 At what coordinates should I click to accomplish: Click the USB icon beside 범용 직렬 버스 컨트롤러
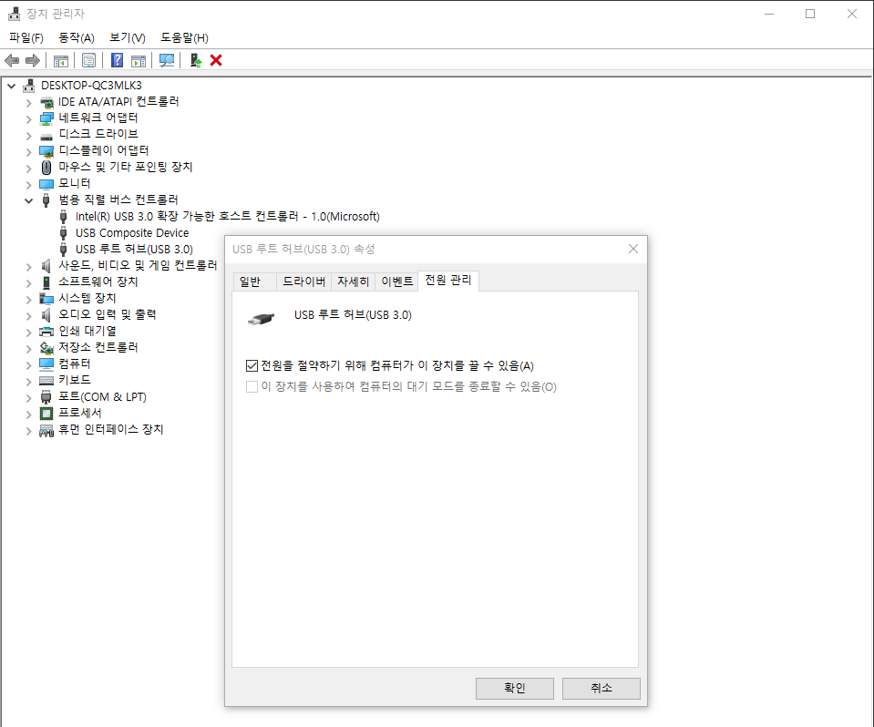click(x=46, y=200)
